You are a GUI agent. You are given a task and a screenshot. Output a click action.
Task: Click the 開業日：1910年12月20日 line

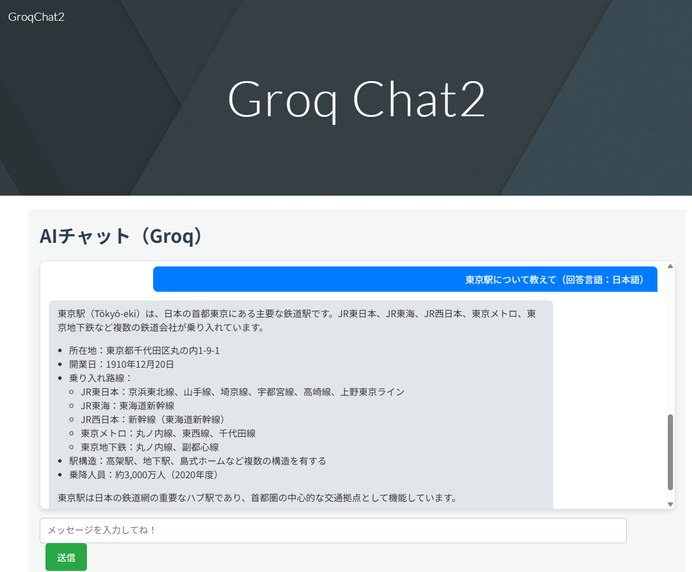pos(121,364)
